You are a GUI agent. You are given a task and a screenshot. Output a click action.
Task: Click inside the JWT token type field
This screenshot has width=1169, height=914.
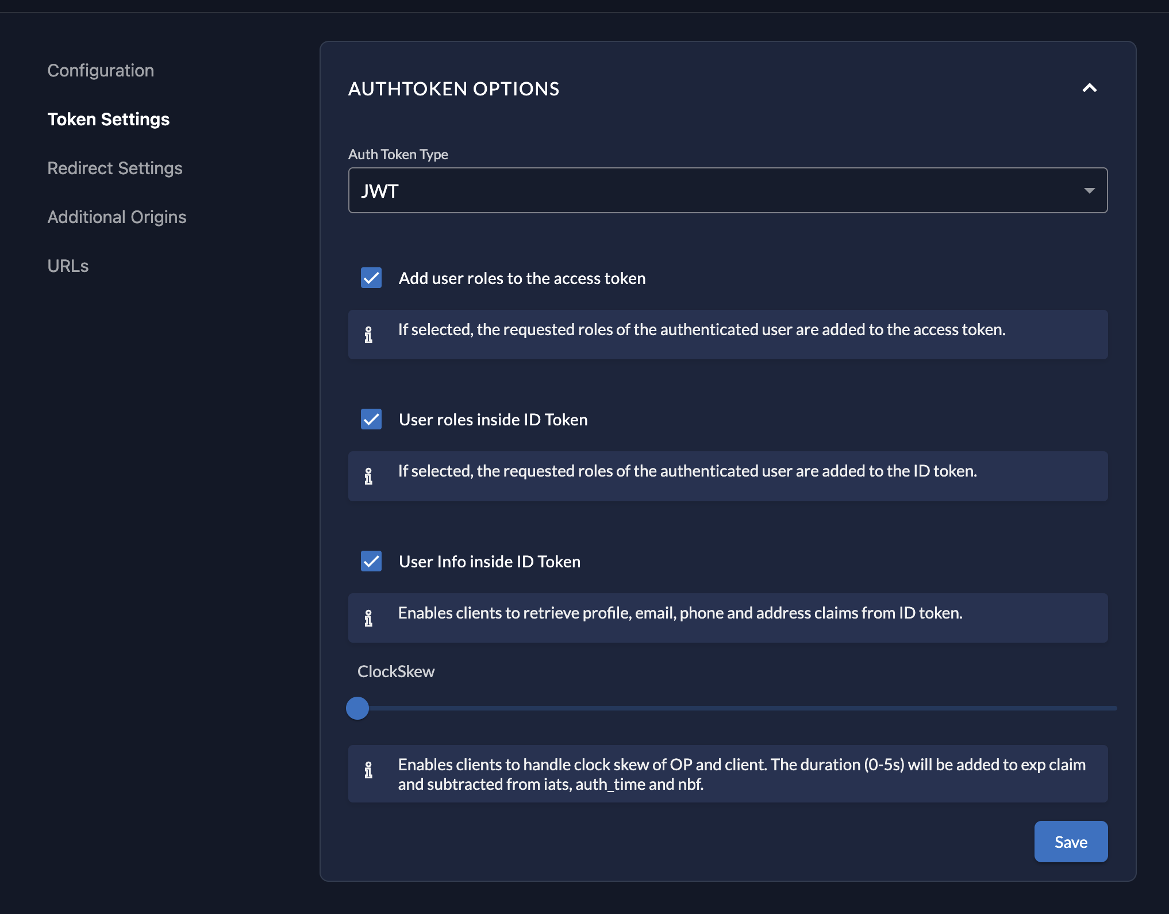[575, 190]
